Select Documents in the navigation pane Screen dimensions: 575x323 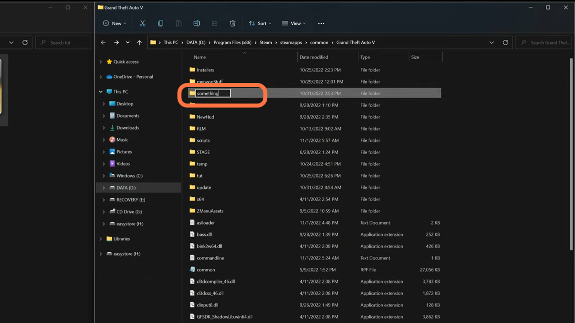pyautogui.click(x=128, y=115)
